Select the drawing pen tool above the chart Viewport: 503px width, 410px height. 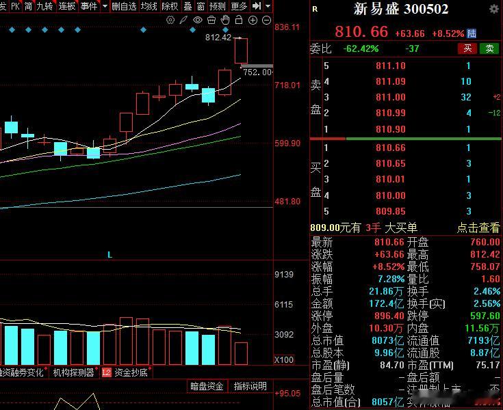[183, 20]
